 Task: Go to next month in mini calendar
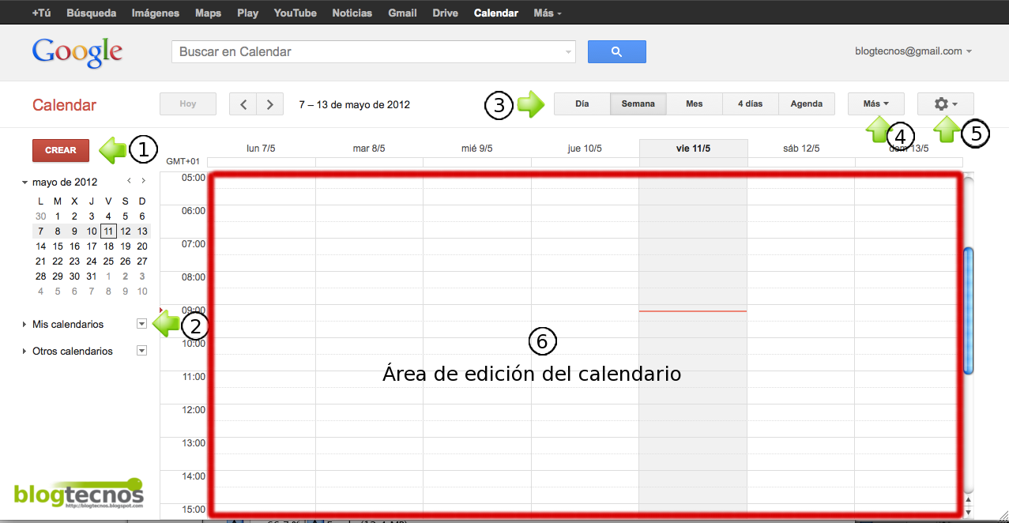coord(143,180)
